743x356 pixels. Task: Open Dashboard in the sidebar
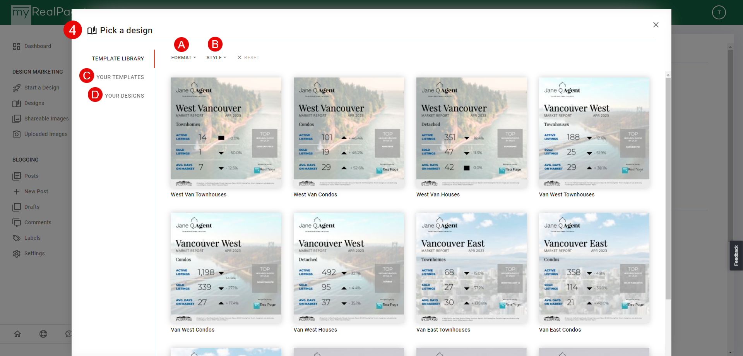[38, 46]
